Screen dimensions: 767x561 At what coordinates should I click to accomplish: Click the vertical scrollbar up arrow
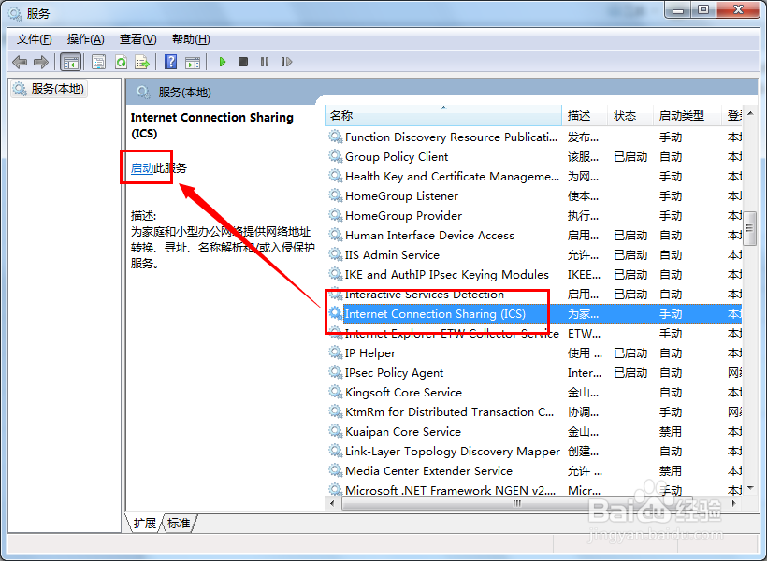tap(750, 113)
